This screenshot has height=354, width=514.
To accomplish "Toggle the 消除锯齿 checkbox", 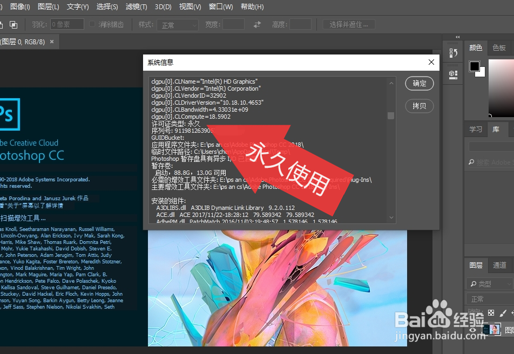I will [92, 24].
